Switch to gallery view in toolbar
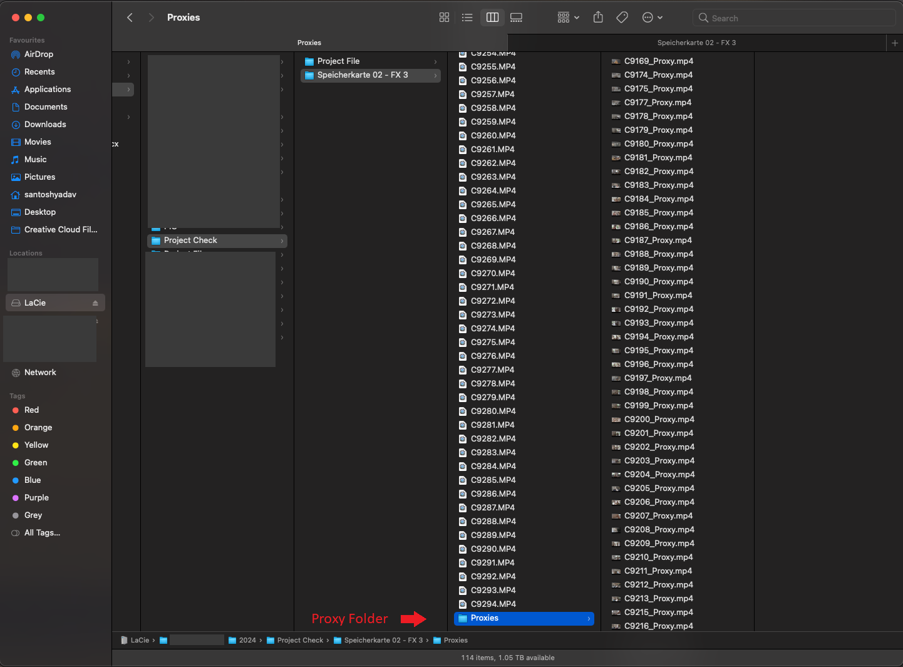This screenshot has height=667, width=903. tap(516, 18)
